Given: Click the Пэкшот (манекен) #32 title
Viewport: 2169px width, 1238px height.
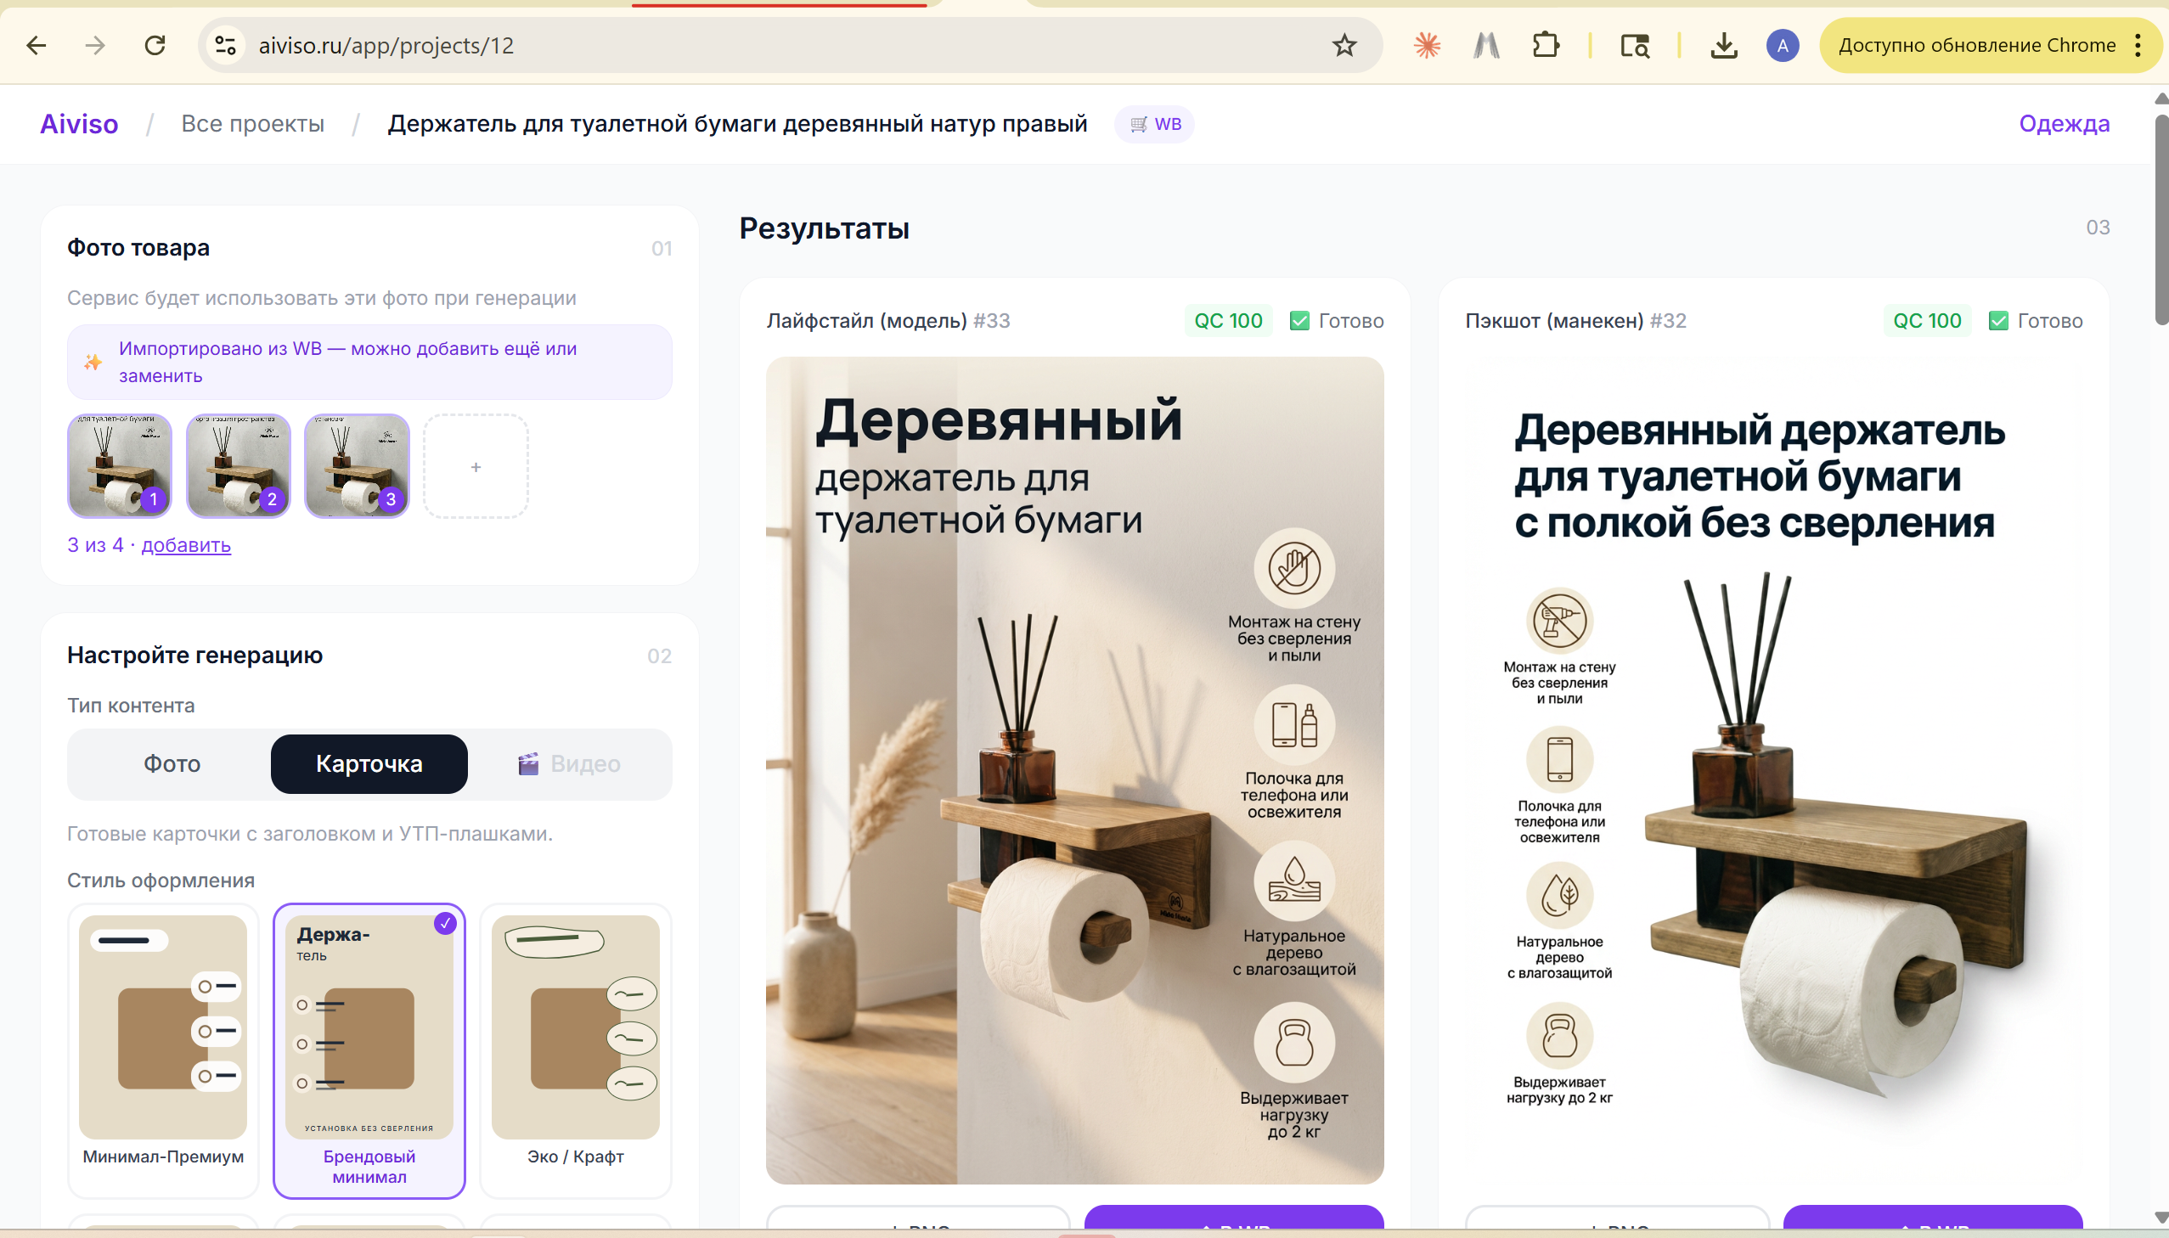Looking at the screenshot, I should pyautogui.click(x=1575, y=321).
